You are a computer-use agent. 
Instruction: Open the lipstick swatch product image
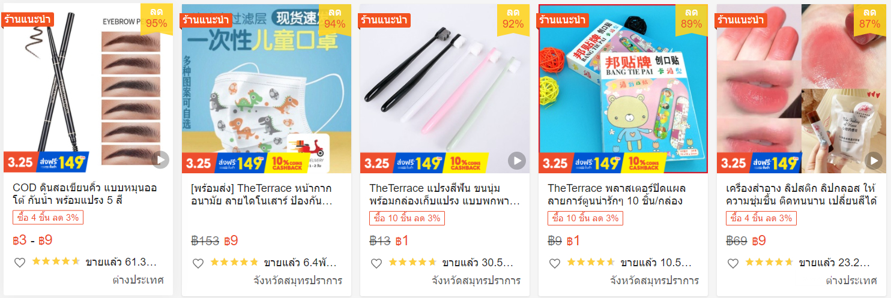[801, 89]
